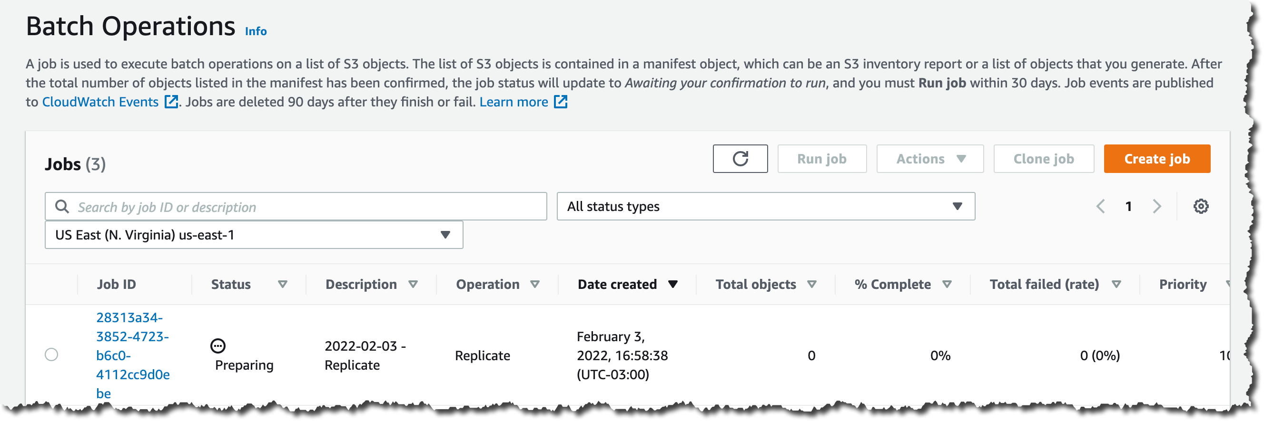Click the Description column sort arrow

coord(413,284)
